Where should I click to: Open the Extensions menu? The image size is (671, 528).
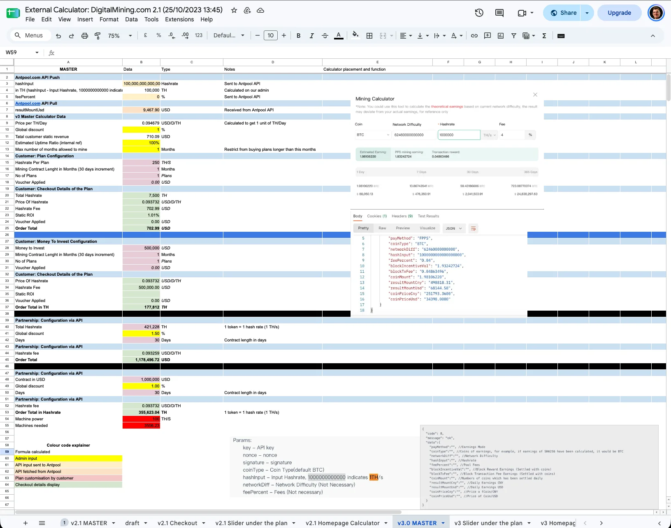[x=179, y=19]
